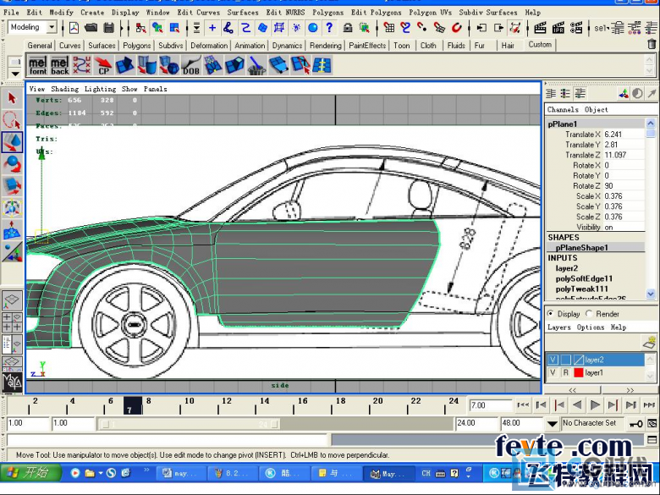
Task: Click the CP shelf button
Action: (x=103, y=66)
